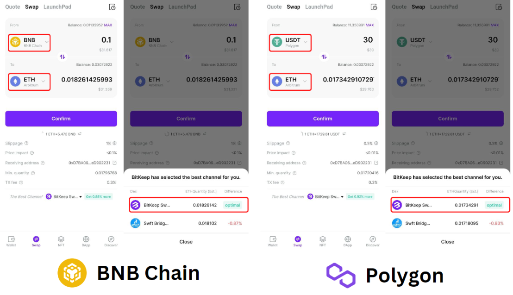513x295 pixels.
Task: Switch to the Quote tab
Action: [13, 6]
